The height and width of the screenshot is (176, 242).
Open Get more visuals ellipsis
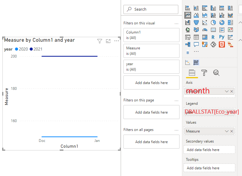[196, 51]
